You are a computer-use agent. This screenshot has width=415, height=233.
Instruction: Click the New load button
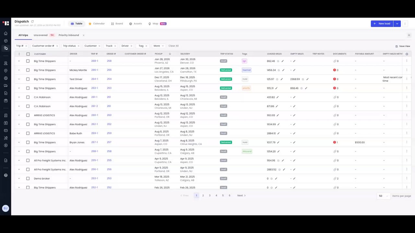(x=382, y=24)
